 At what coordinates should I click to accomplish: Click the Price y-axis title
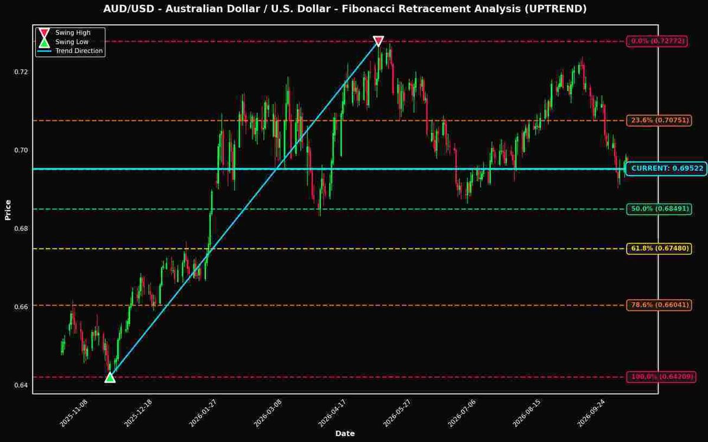(x=8, y=209)
